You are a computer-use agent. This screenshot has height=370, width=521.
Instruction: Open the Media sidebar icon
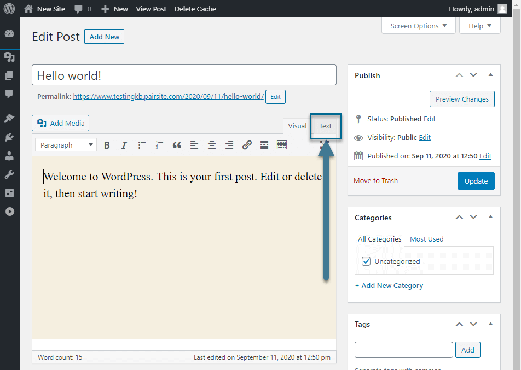[x=9, y=57]
